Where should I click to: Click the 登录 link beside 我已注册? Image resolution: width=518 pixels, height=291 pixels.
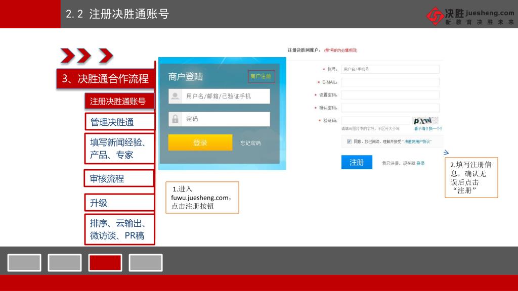(420, 163)
